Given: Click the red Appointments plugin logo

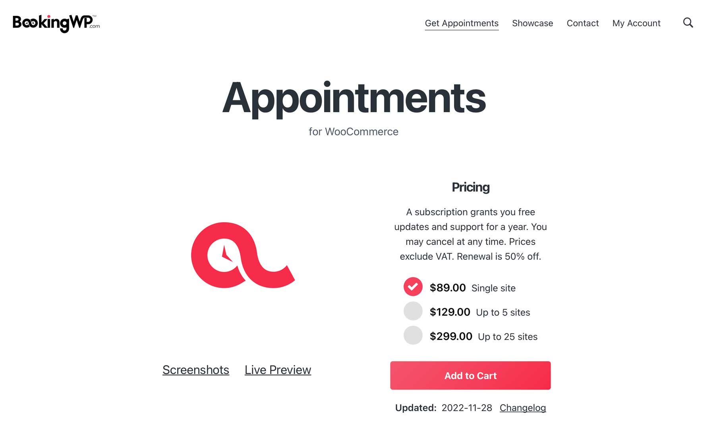Looking at the screenshot, I should coord(243,255).
